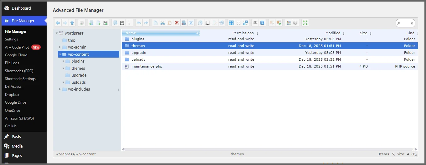Click the go-to-parent-folder up arrow icon
Screen dimensions: 426x165
(x=72, y=23)
